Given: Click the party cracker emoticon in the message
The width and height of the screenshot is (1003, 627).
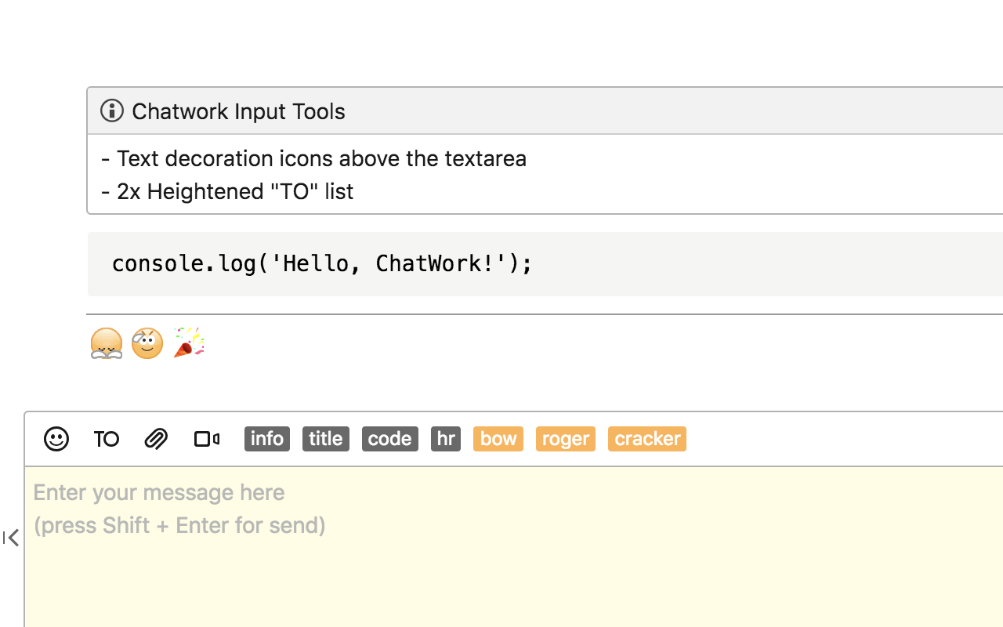Looking at the screenshot, I should (x=188, y=342).
